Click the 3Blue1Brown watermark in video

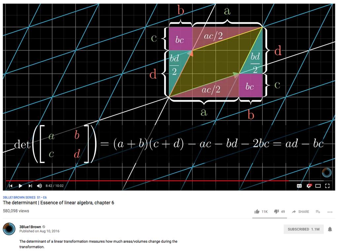pos(326,173)
